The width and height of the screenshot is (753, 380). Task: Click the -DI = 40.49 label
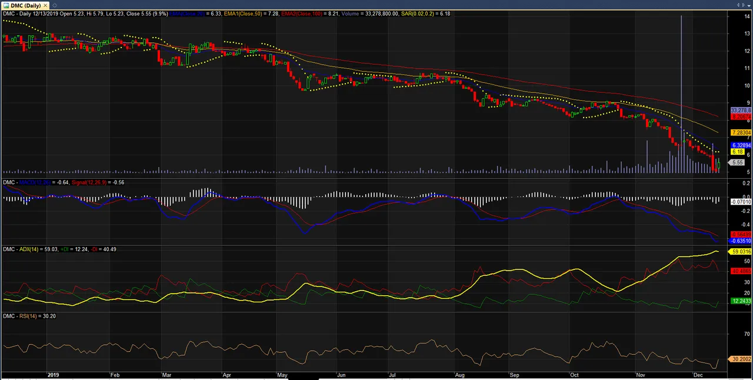point(102,249)
